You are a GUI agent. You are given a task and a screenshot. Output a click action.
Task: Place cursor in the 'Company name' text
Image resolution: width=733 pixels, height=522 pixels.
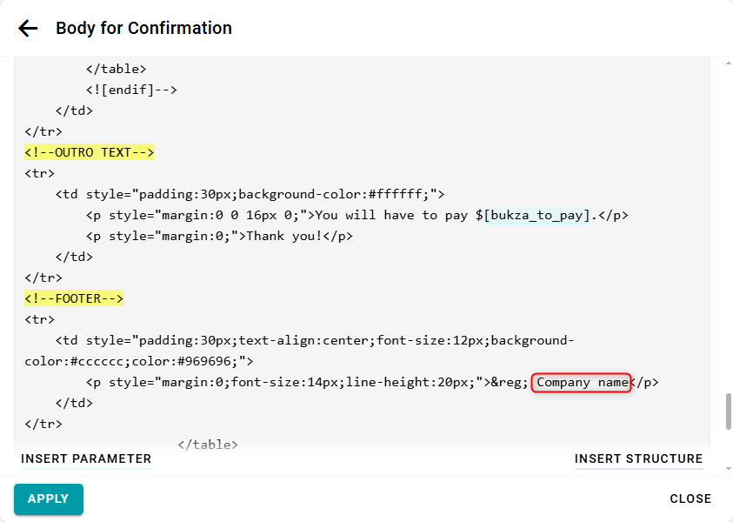(x=581, y=383)
